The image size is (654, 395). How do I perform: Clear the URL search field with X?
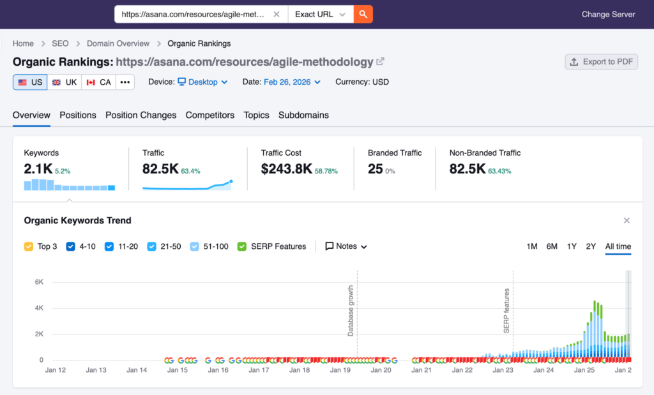[x=276, y=14]
